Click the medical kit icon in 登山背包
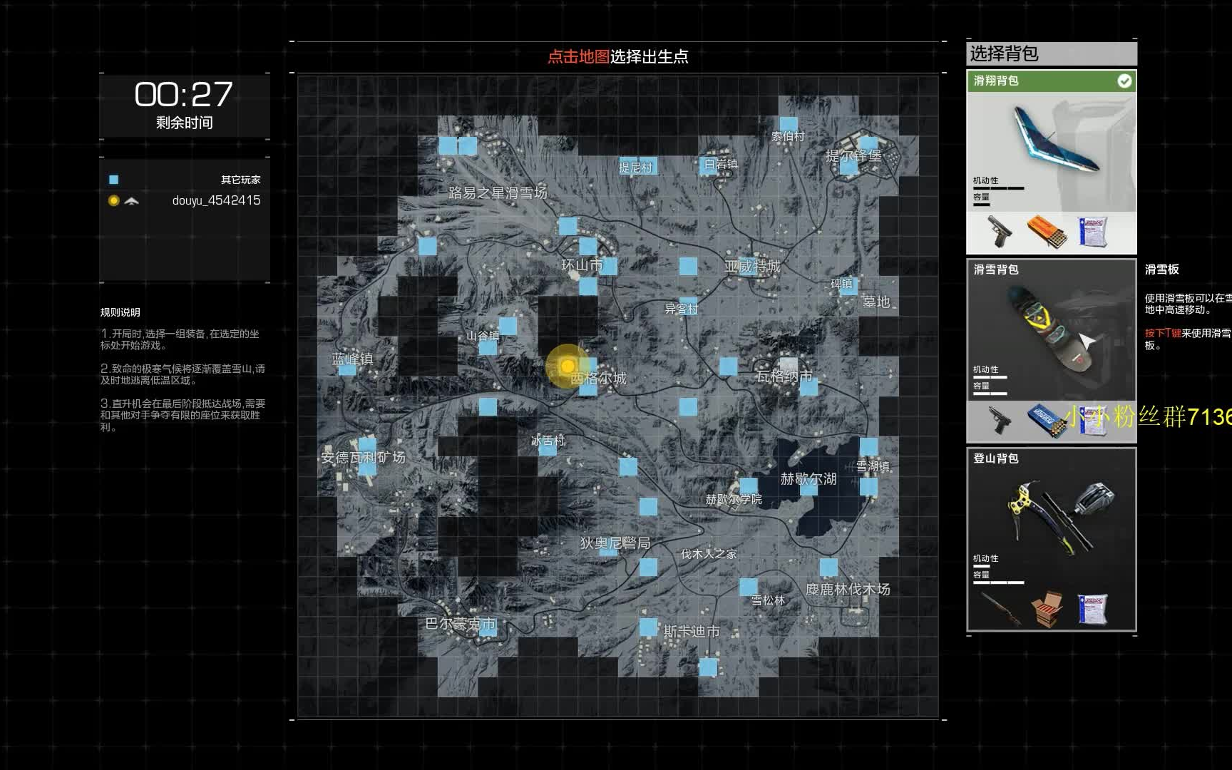Viewport: 1232px width, 770px height. (1093, 610)
